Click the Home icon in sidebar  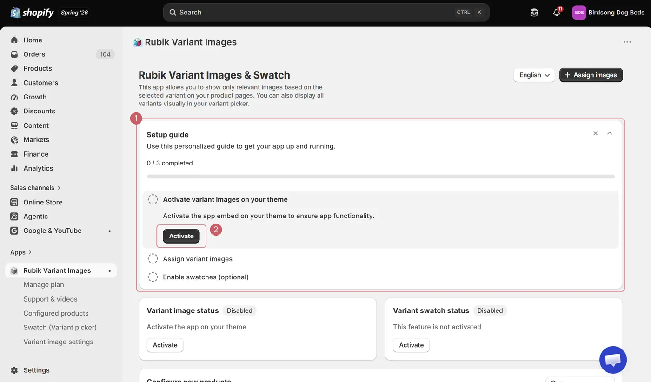click(14, 40)
